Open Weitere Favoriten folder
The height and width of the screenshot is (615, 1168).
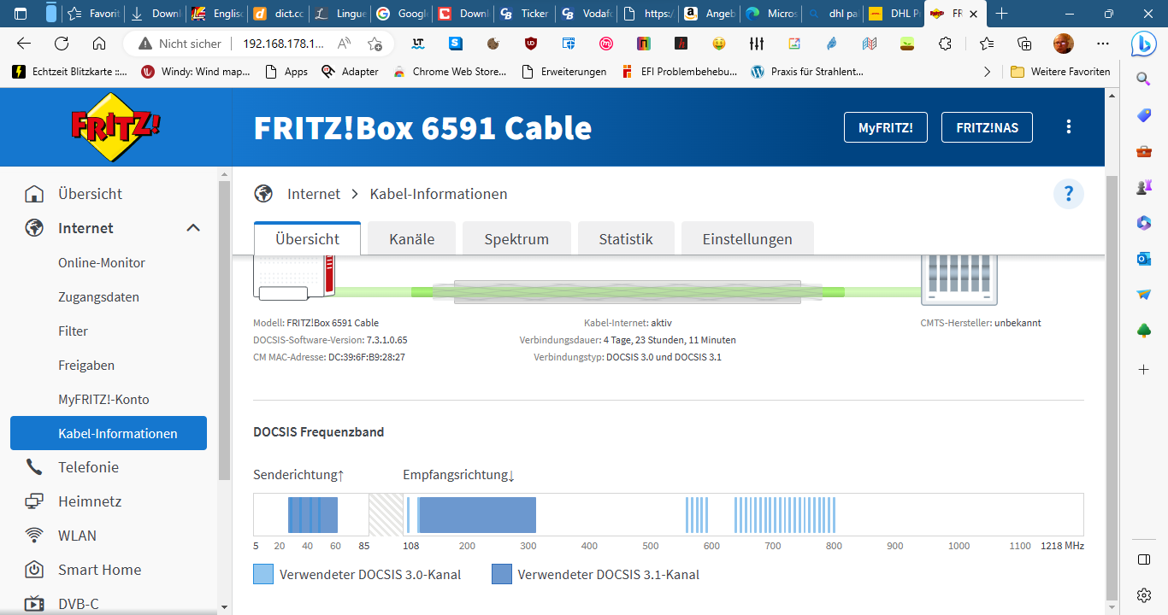pos(1060,72)
